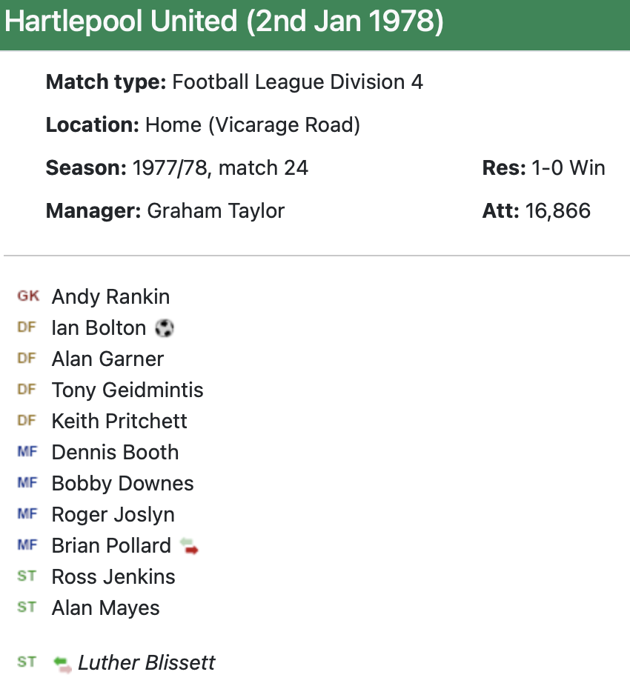This screenshot has width=630, height=689.
Task: Click the substitute-on arrows icon before Luther Blissett
Action: click(63, 664)
